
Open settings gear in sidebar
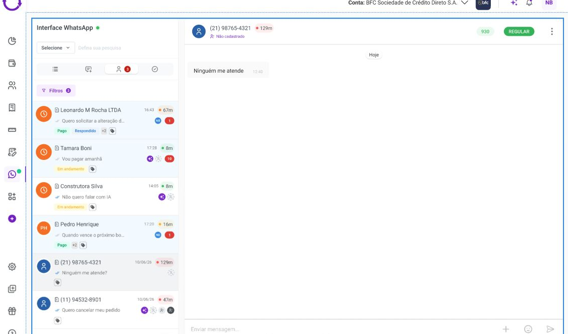(x=12, y=266)
